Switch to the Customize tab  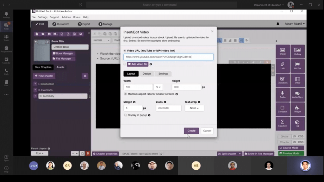tap(61, 24)
